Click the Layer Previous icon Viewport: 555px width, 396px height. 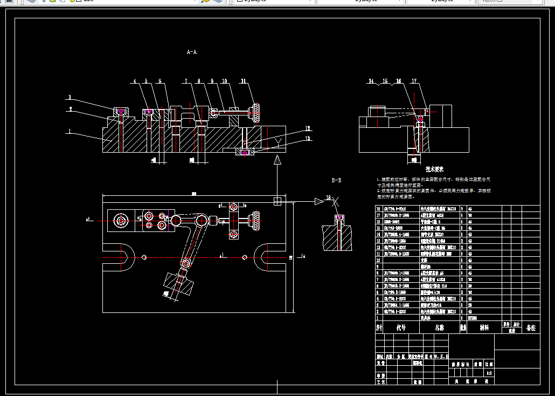pos(218,1)
